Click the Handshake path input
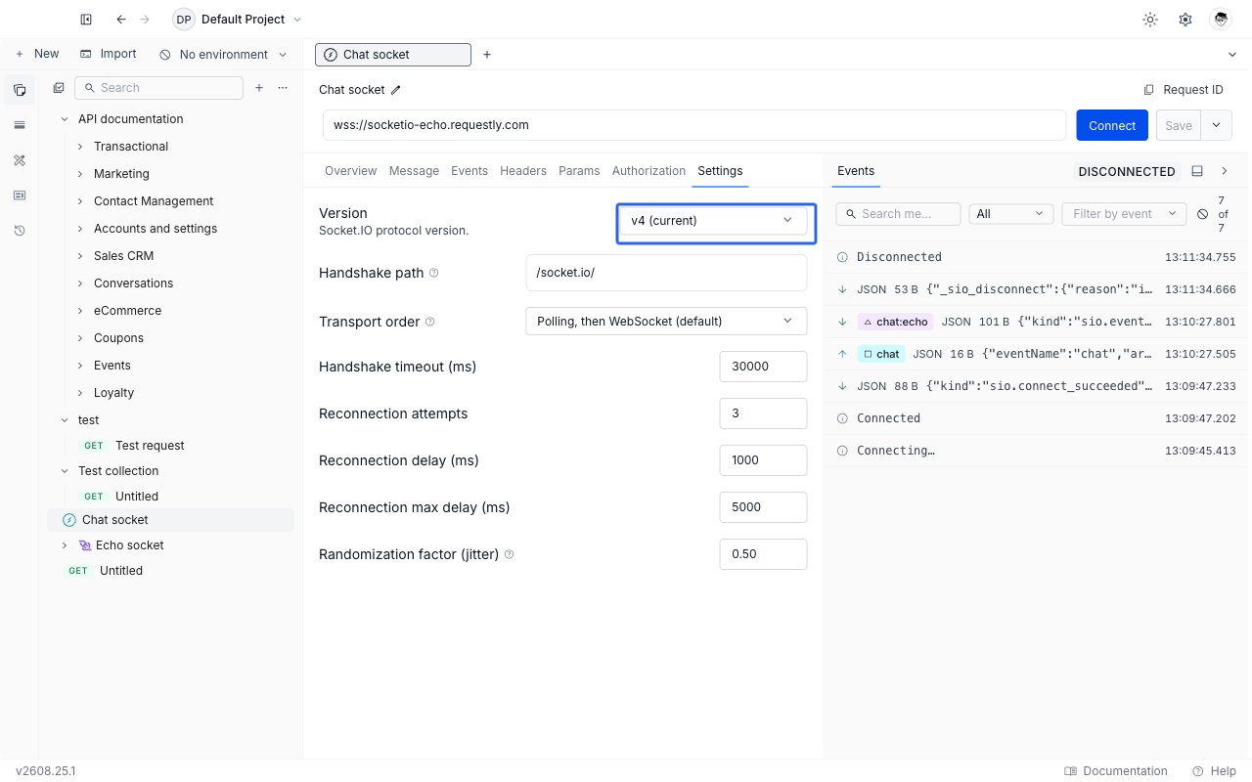The height and width of the screenshot is (782, 1252). point(666,273)
